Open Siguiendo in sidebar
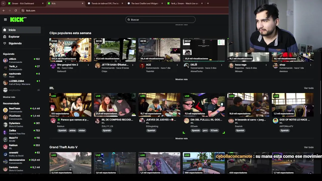This screenshot has width=322, height=181. (x=21, y=43)
